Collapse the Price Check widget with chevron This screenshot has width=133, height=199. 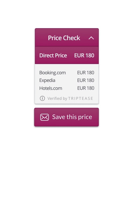(91, 38)
